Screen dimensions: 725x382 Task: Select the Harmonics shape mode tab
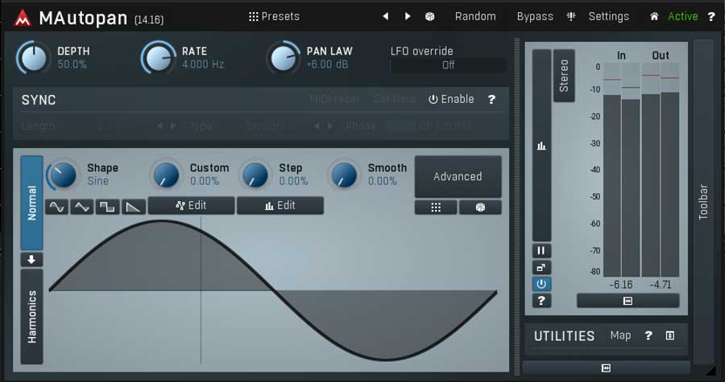coord(32,317)
